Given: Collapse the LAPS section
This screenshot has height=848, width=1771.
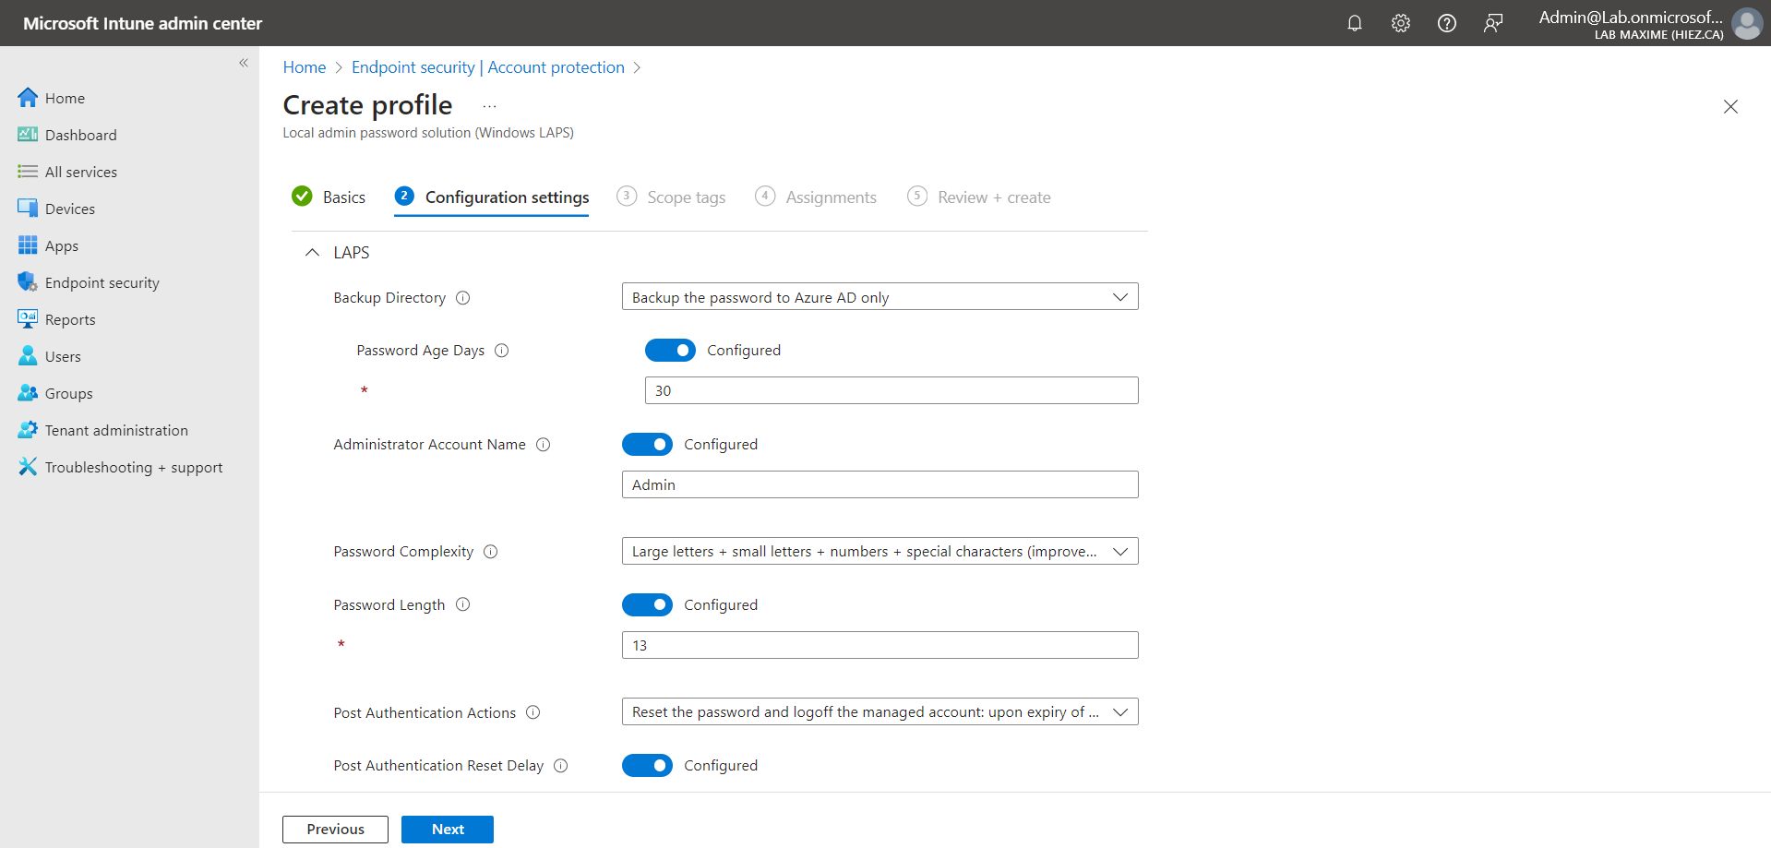Looking at the screenshot, I should (313, 253).
